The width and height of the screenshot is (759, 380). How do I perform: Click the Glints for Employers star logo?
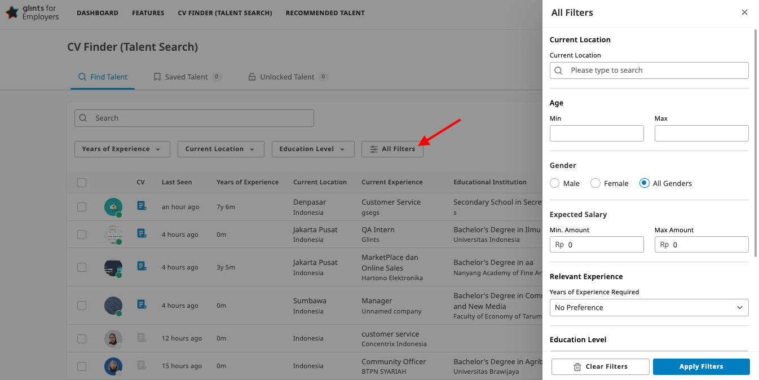click(12, 12)
